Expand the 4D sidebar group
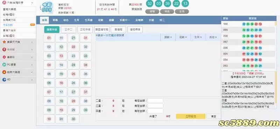280x129 pixels. click(x=18, y=80)
